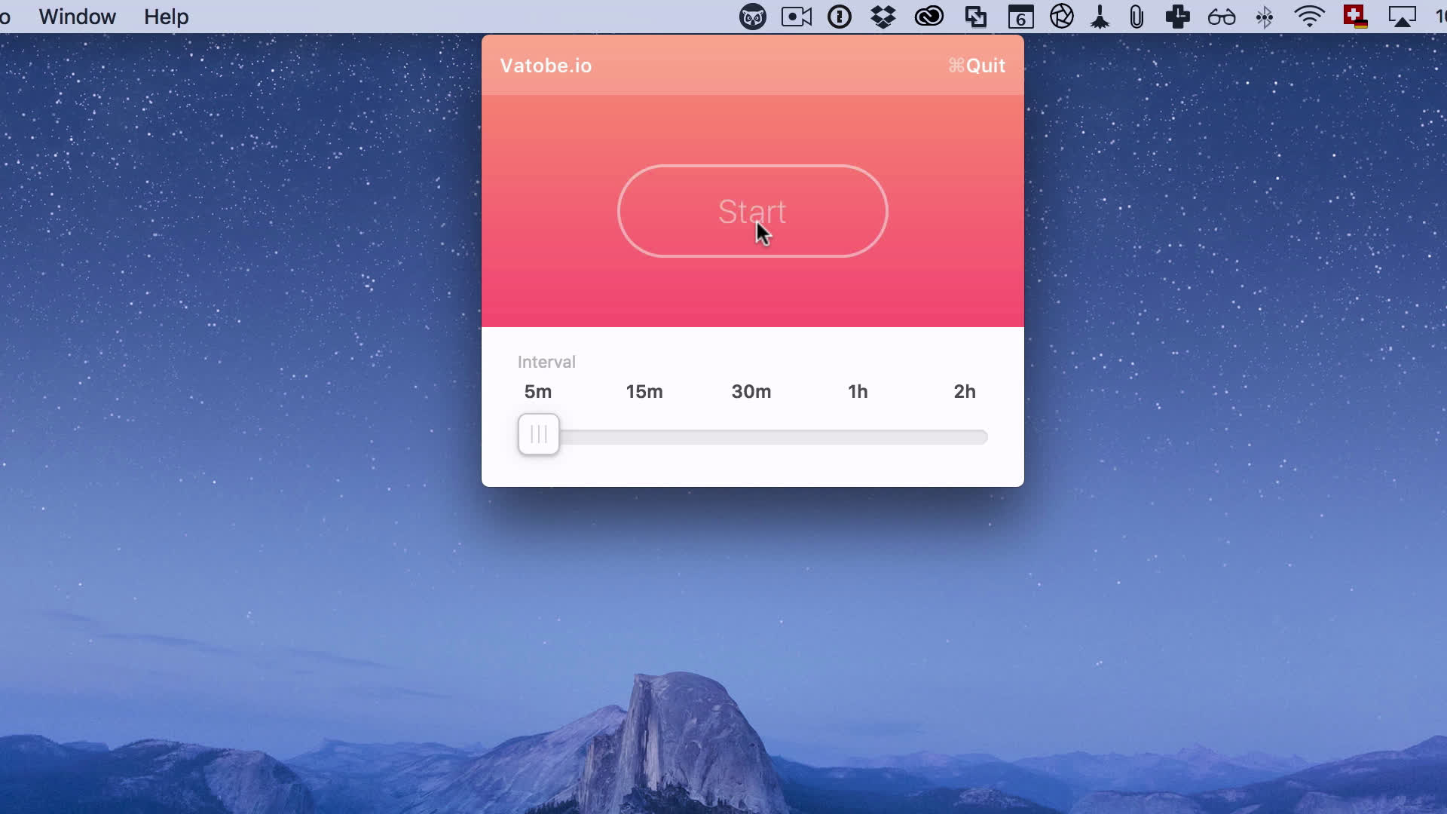
Task: Open the Bluetooth status menu
Action: click(1265, 17)
